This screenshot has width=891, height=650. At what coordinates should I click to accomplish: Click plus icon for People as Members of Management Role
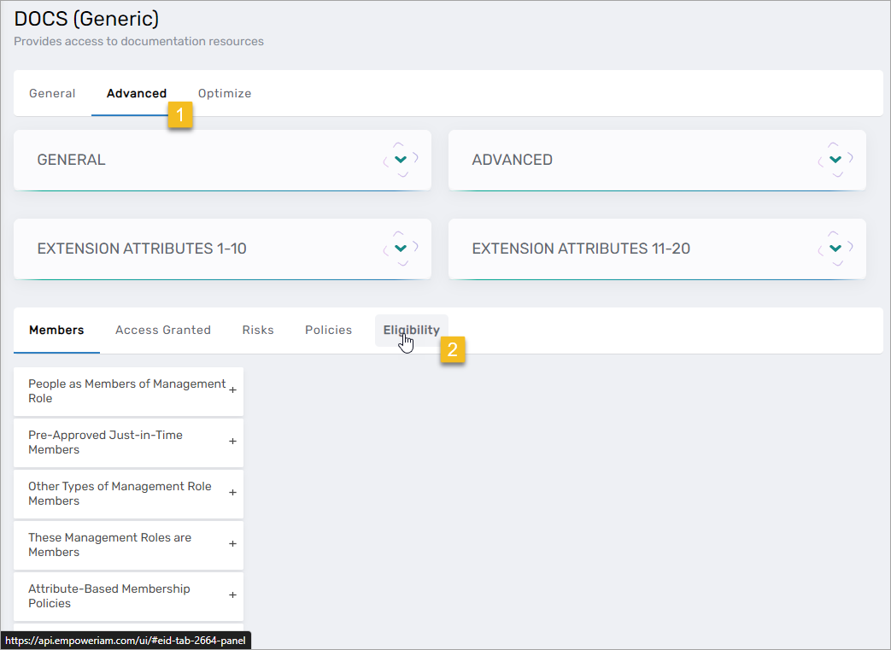232,390
